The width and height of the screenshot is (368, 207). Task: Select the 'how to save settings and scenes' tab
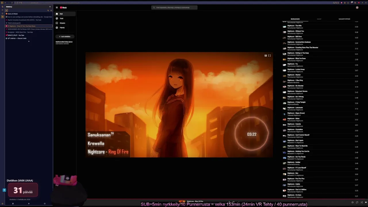coord(29,17)
